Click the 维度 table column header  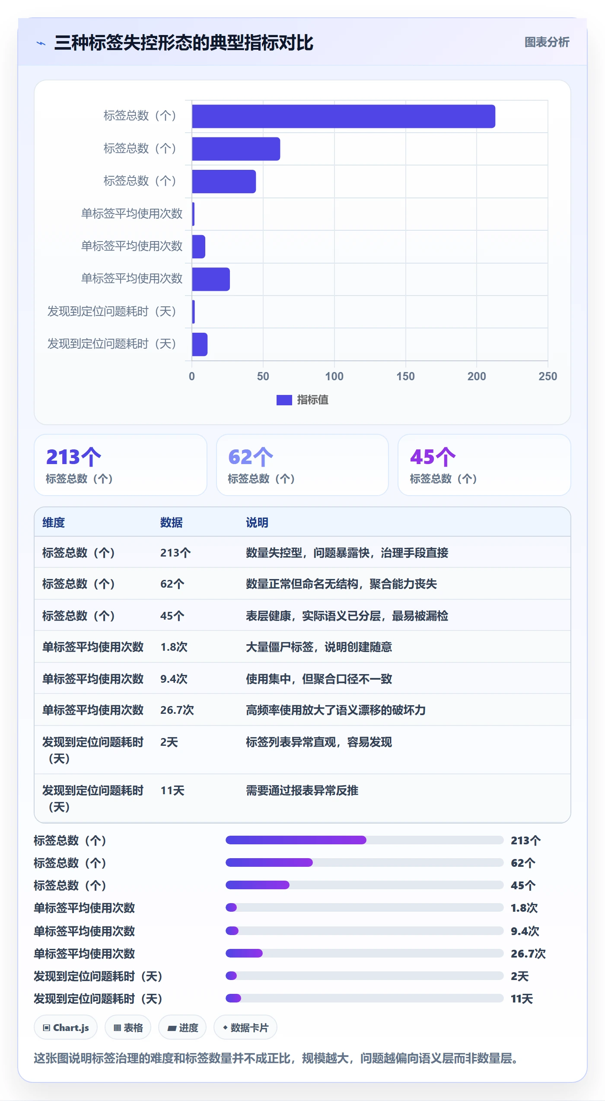54,522
